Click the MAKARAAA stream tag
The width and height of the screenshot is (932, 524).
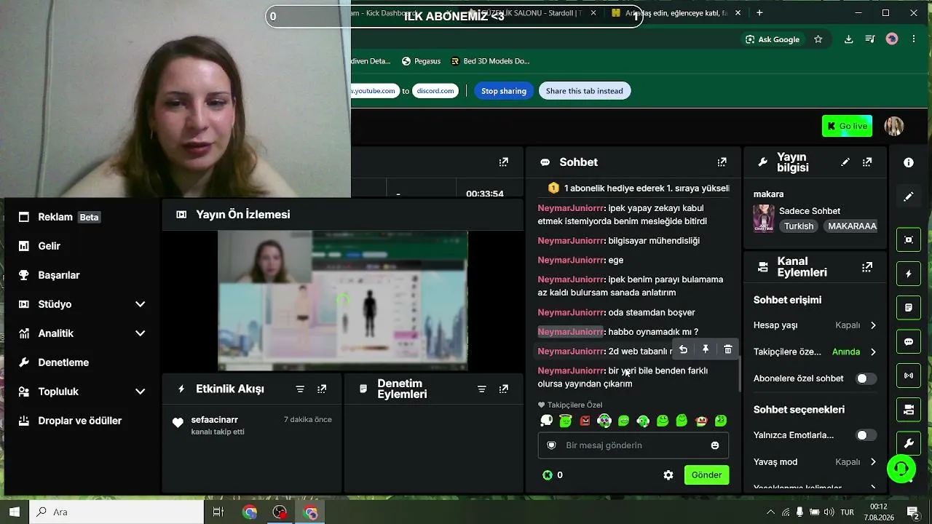(x=852, y=226)
